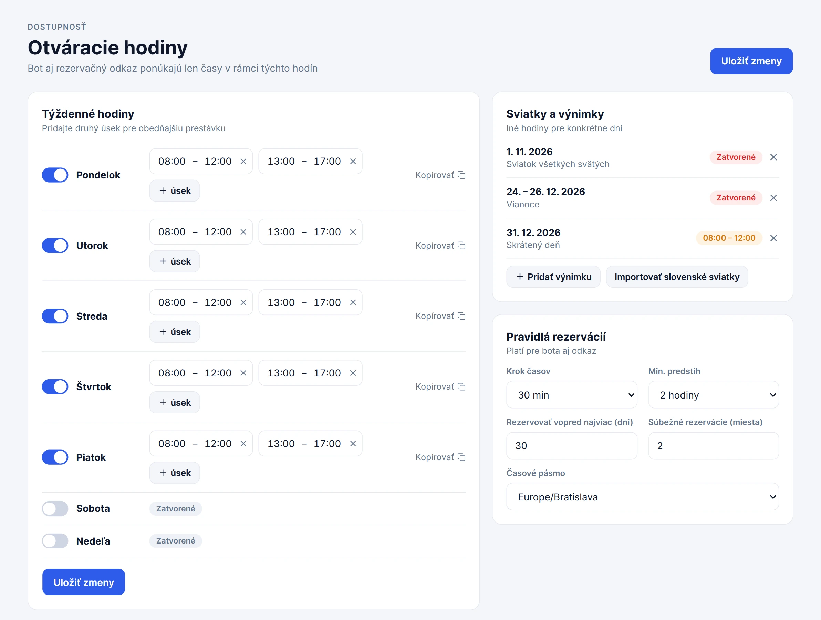The image size is (821, 620).
Task: Open the Min. predstih dropdown
Action: coord(713,395)
